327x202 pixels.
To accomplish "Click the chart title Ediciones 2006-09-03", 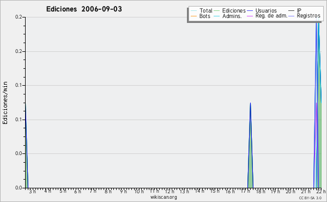I will tap(84, 9).
